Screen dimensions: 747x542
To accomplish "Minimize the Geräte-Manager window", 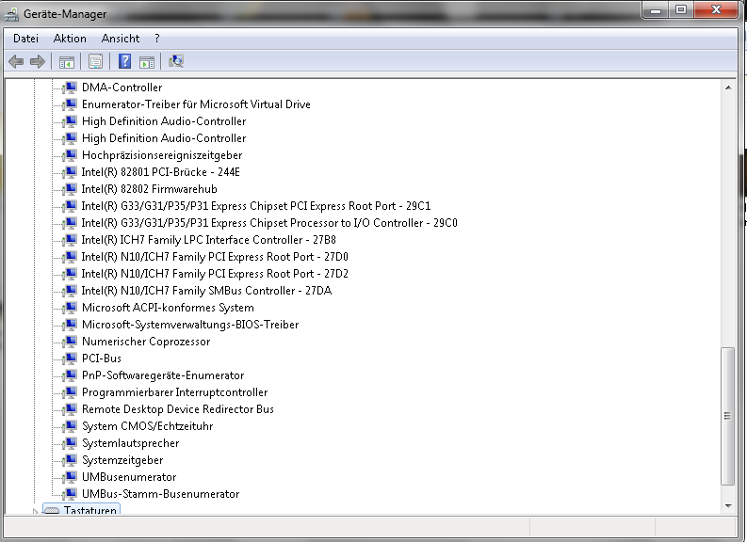I will [656, 10].
